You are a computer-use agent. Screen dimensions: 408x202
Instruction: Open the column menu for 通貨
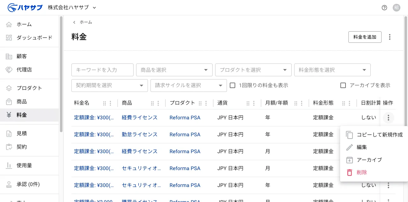(254, 103)
